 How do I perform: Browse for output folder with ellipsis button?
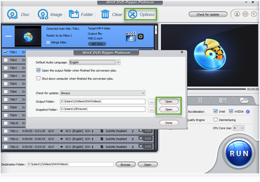point(152,102)
